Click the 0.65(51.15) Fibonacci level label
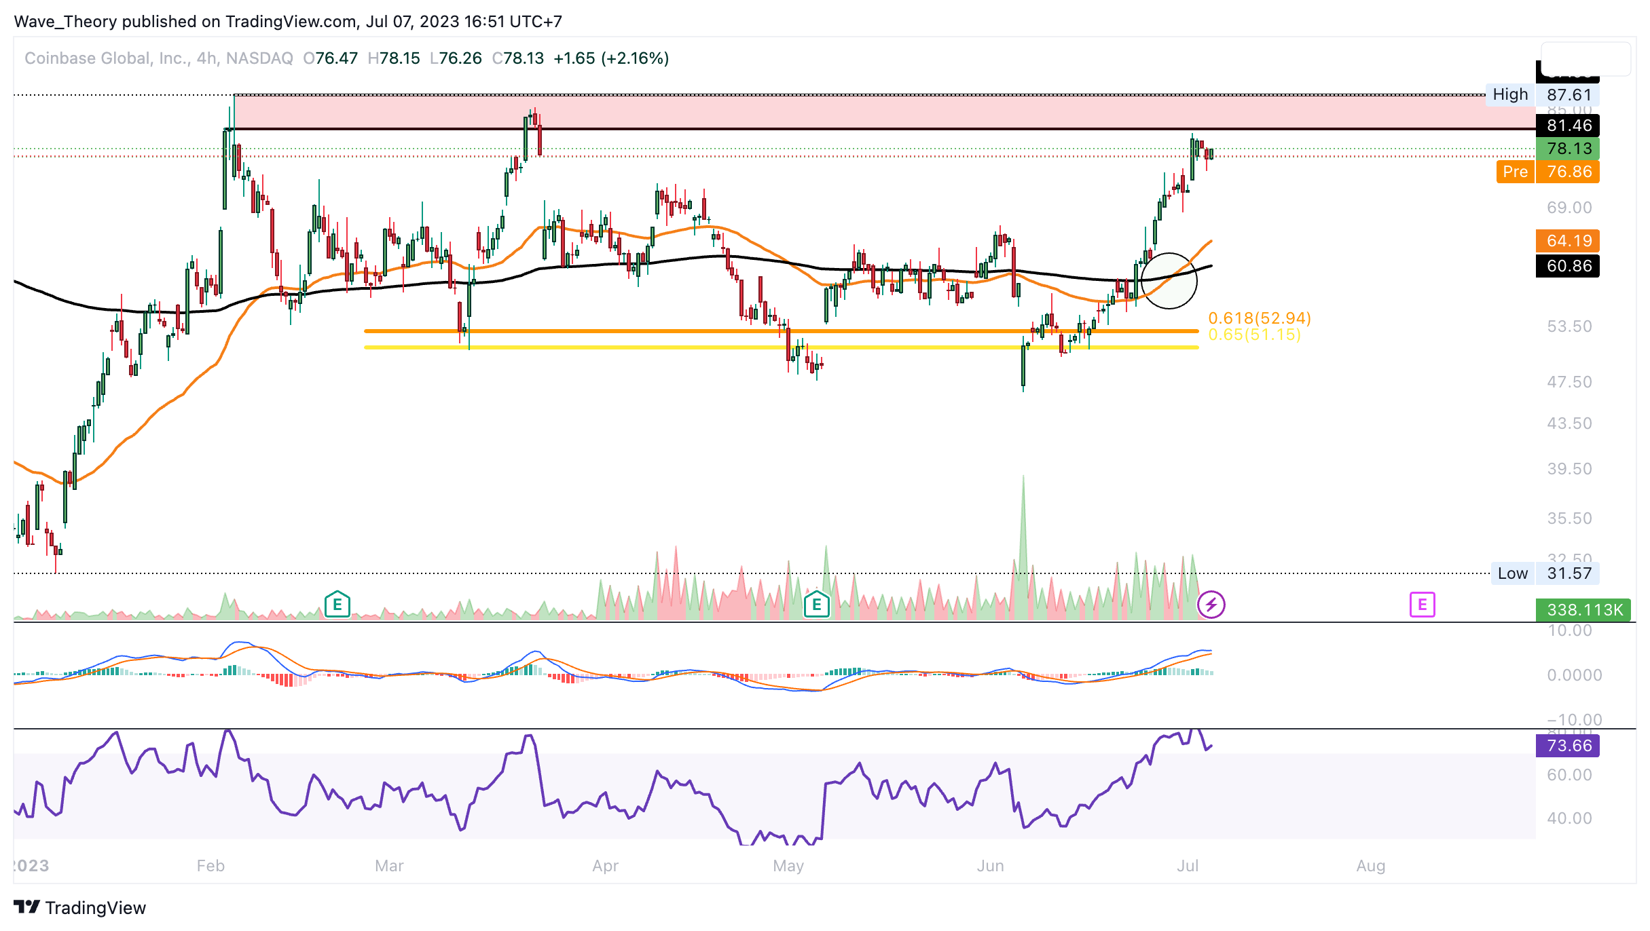The width and height of the screenshot is (1650, 931). pyautogui.click(x=1254, y=335)
